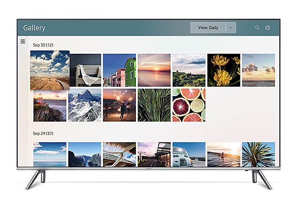The width and height of the screenshot is (297, 201).
Task: Open the colorful houses photo
Action: (119, 70)
